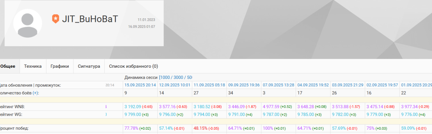Select session date 11.09.2025 05:18
Image resolution: width=432 pixels, height=134 pixels.
209,85
